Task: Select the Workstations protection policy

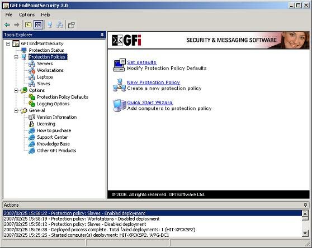Action: click(50, 70)
